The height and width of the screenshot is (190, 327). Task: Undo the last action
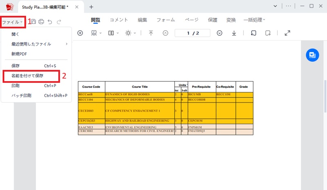point(50,22)
